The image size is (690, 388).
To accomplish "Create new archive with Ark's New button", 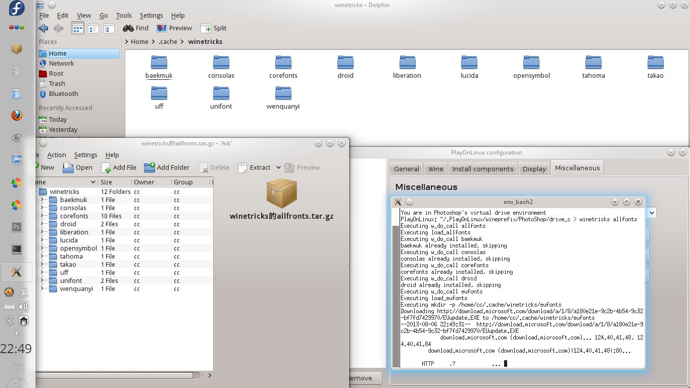I will pyautogui.click(x=43, y=167).
